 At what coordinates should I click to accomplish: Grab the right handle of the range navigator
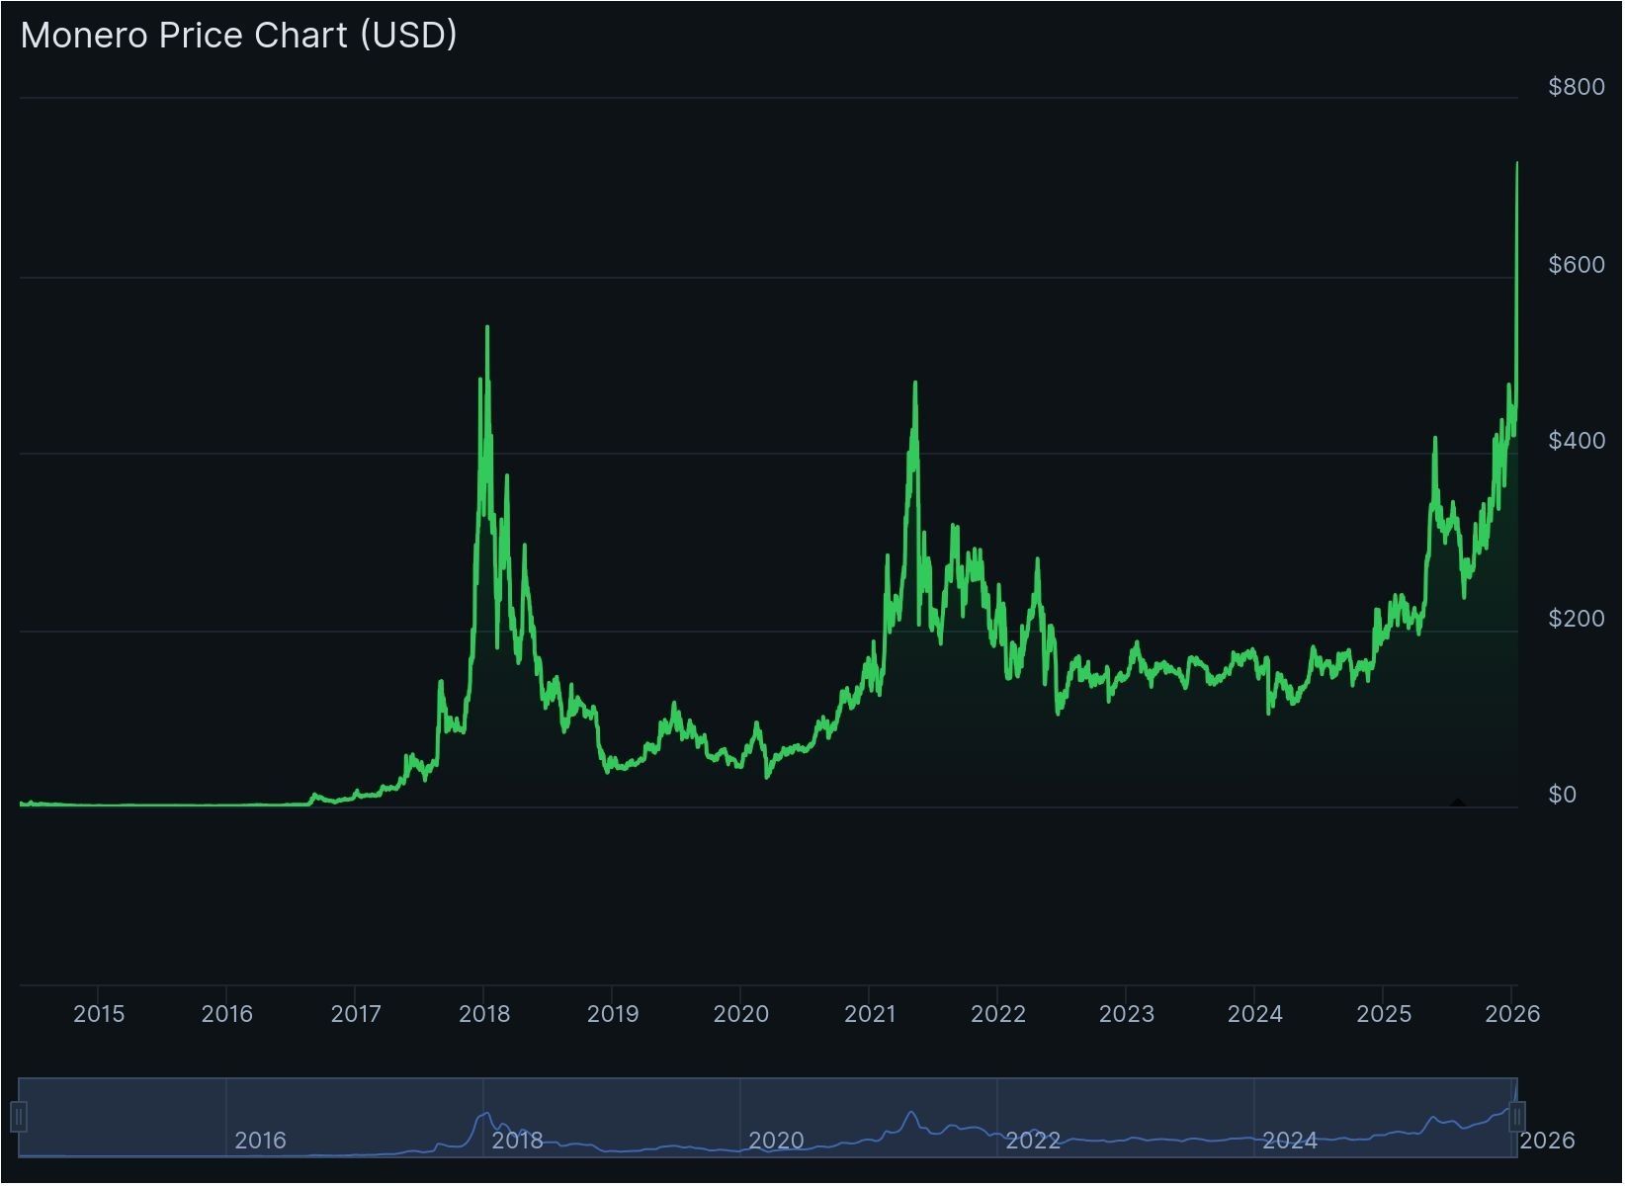click(x=1518, y=1119)
